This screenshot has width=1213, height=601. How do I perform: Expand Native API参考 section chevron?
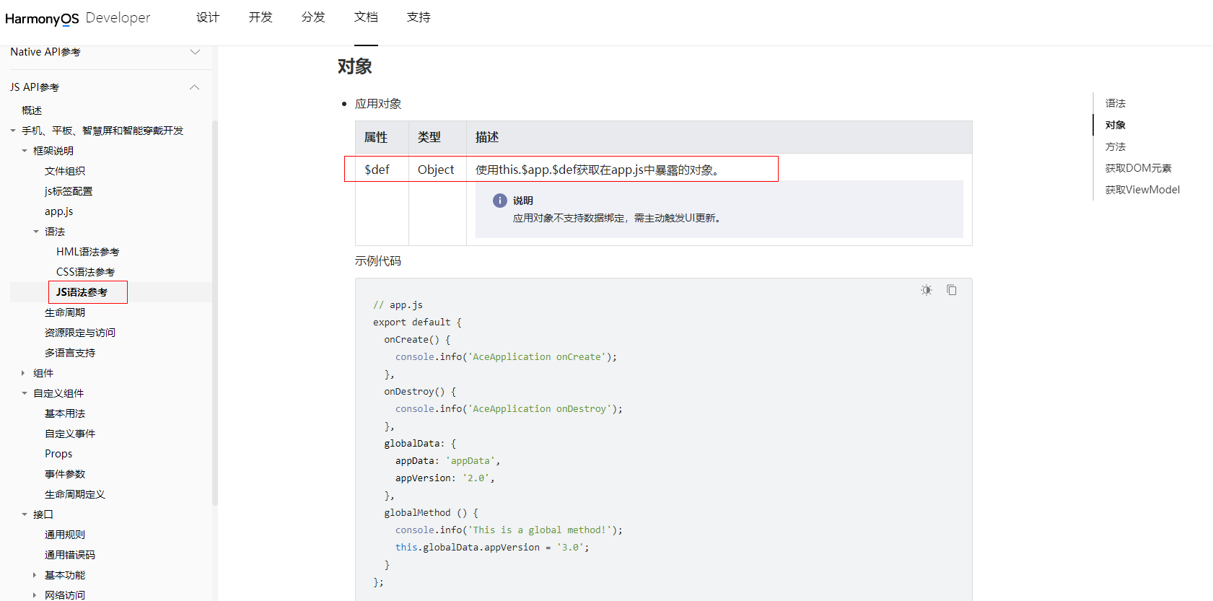coord(195,52)
